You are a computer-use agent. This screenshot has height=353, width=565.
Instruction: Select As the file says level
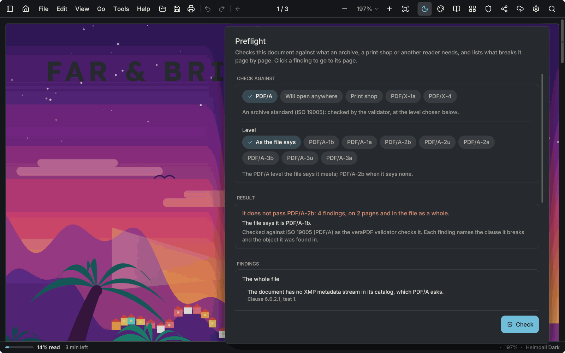click(x=272, y=142)
